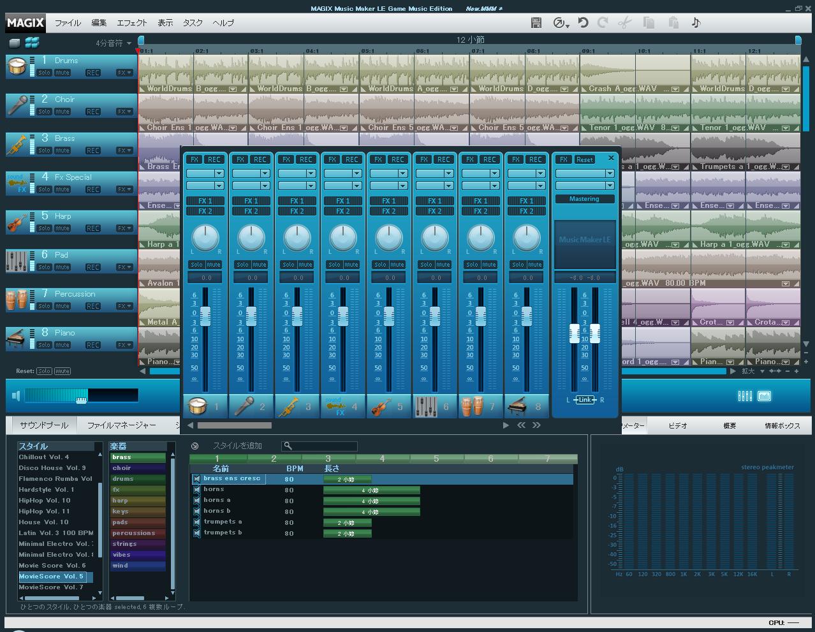Click the pan knob of mixer channel 6
Viewport: 815px width, 632px height.
(435, 238)
